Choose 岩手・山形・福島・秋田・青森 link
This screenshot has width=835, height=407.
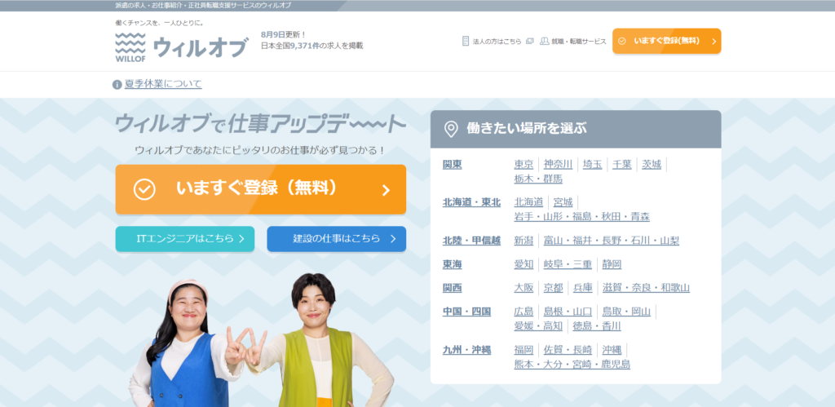point(581,217)
